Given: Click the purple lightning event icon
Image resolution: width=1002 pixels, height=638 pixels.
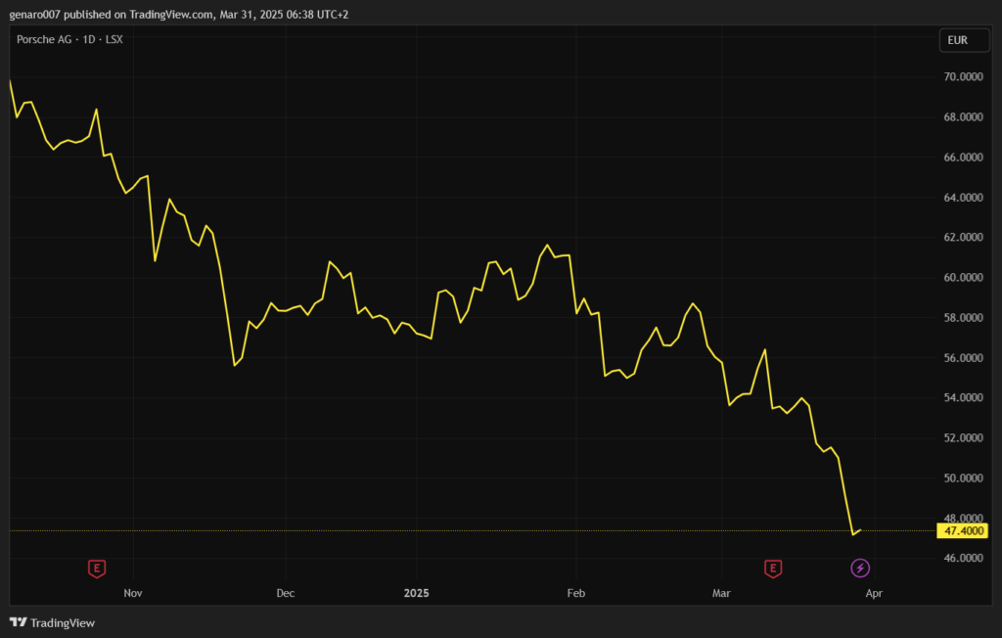Looking at the screenshot, I should pos(859,568).
